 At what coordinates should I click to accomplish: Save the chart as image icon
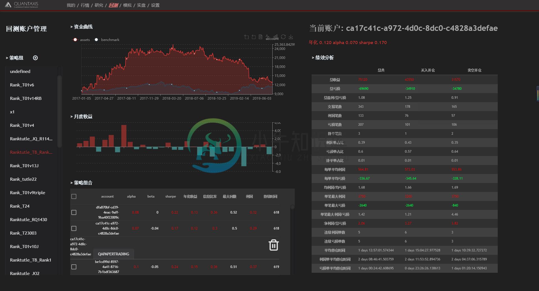[291, 37]
